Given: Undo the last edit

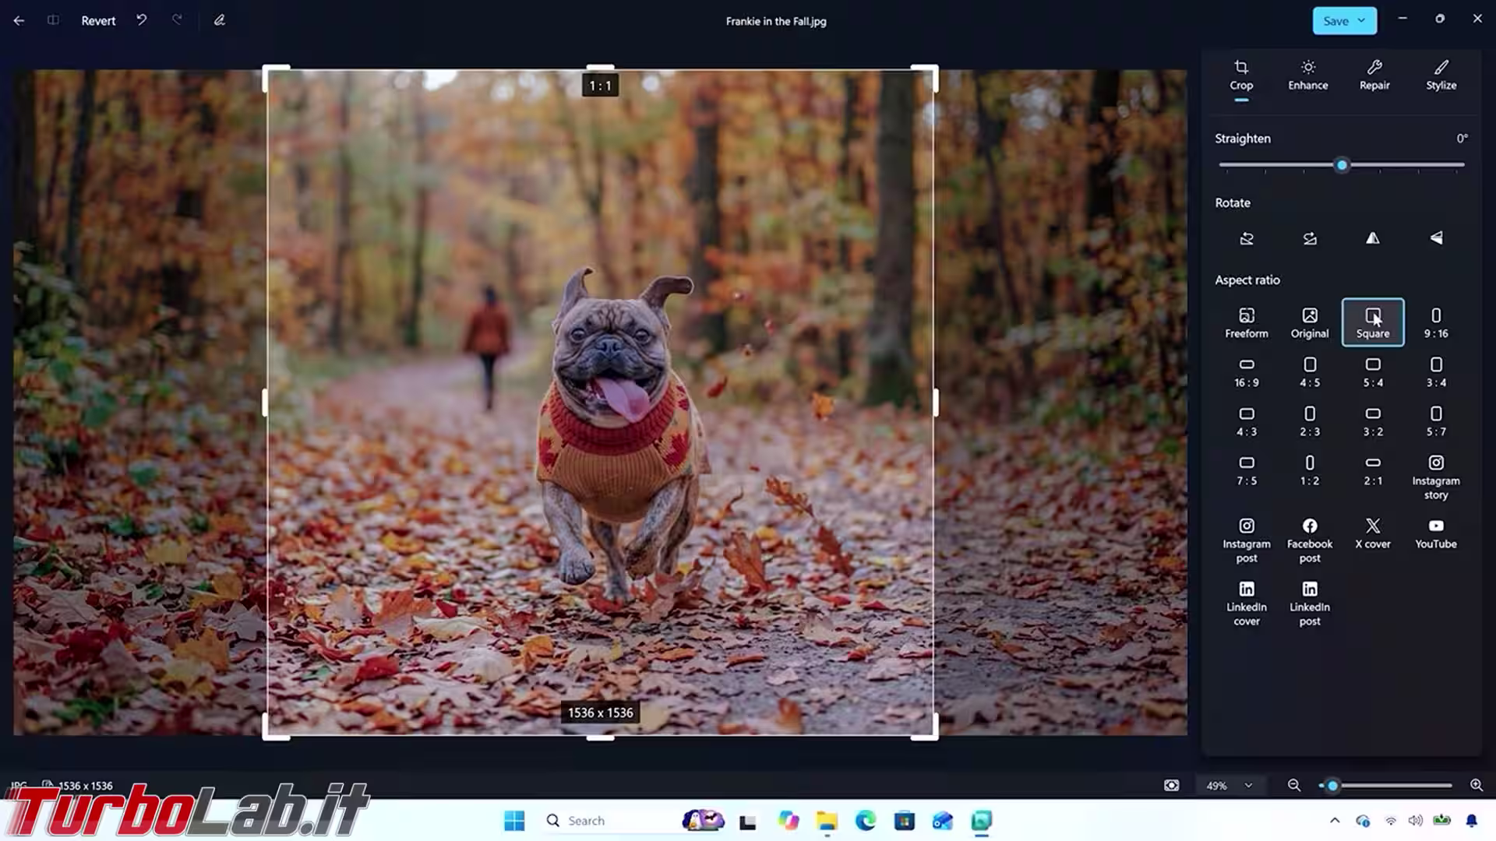Looking at the screenshot, I should (x=141, y=20).
